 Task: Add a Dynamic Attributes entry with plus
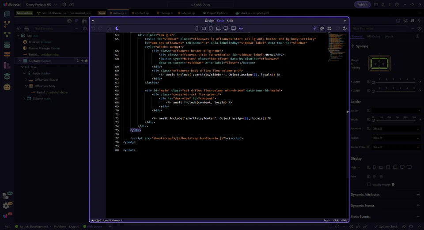418,195
